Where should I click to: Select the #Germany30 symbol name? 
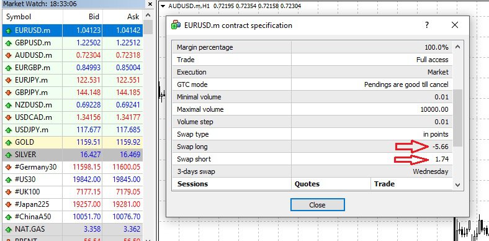[x=35, y=167]
